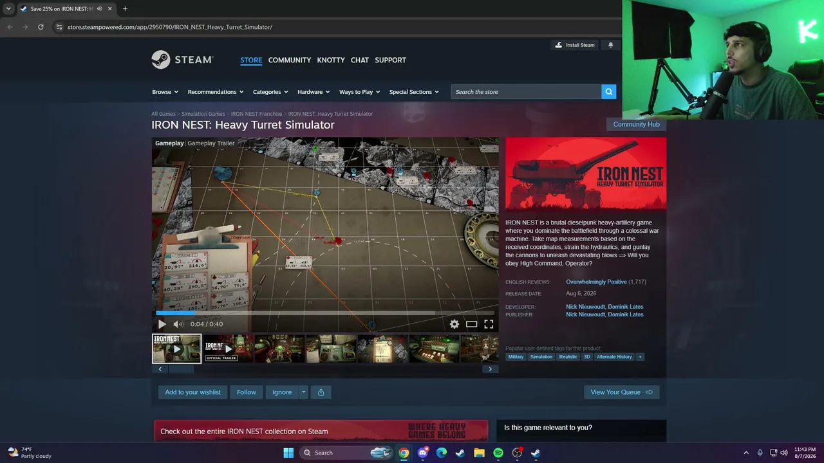
Task: Expand the Ways to Play dropdown
Action: coord(360,92)
